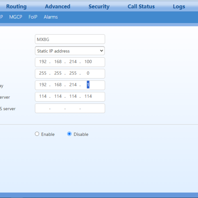The image size is (198, 198).
Task: Click the last octet 100 of IP address
Action: pos(88,62)
